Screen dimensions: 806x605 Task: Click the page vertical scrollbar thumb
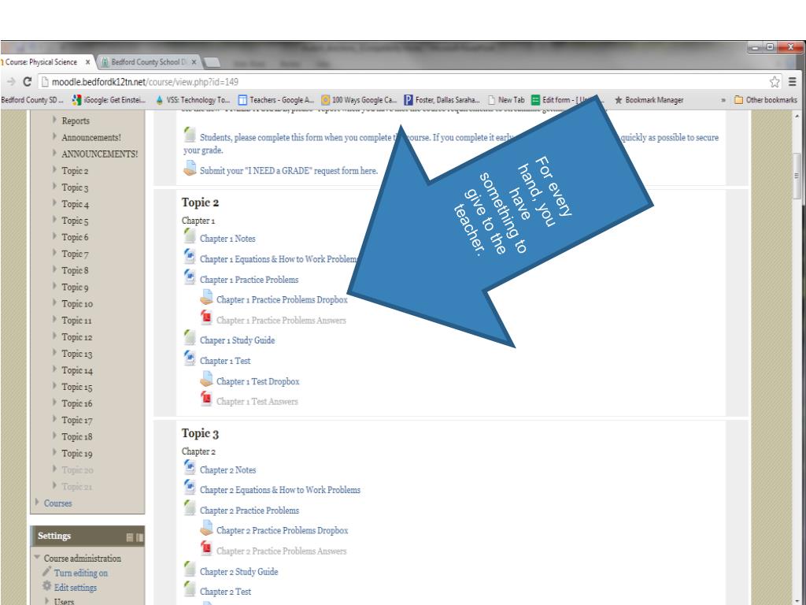click(x=797, y=175)
